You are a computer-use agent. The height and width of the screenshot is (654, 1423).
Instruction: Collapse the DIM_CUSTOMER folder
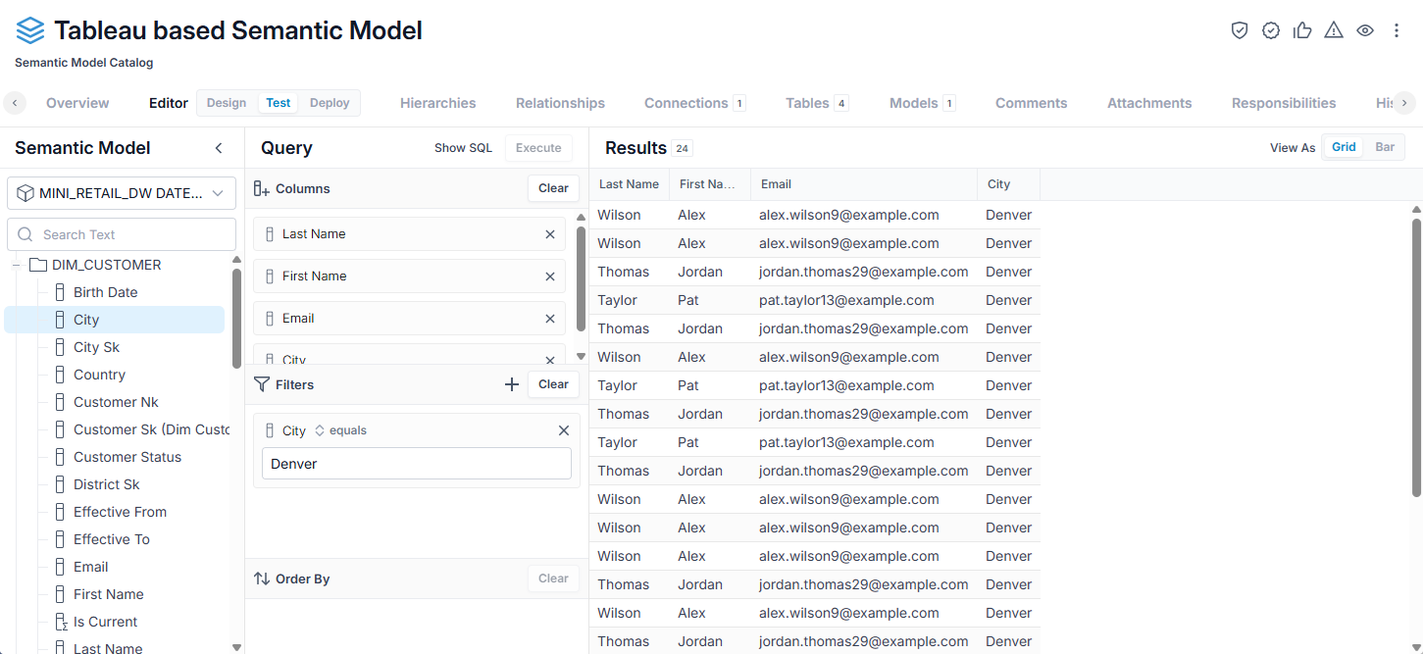point(16,265)
